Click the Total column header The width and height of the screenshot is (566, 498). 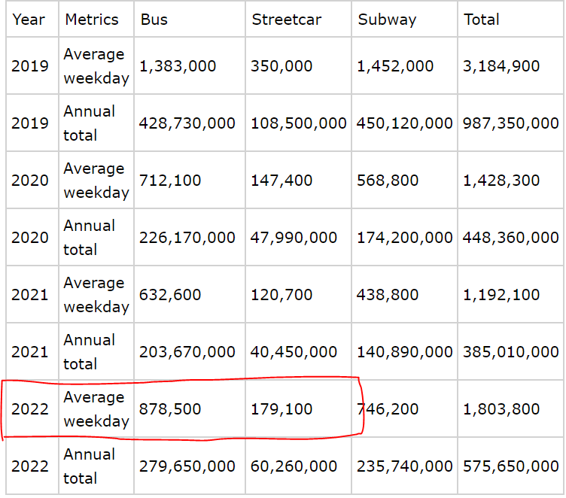click(x=482, y=20)
